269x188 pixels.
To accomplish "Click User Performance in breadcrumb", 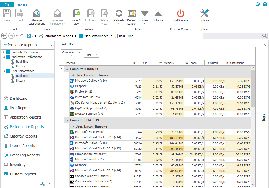I will 96,36.
